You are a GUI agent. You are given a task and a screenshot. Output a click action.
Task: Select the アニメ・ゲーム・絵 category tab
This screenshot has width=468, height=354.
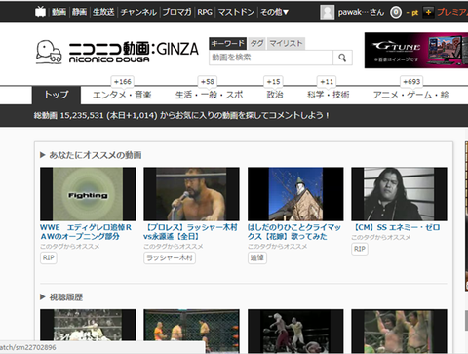coord(411,95)
